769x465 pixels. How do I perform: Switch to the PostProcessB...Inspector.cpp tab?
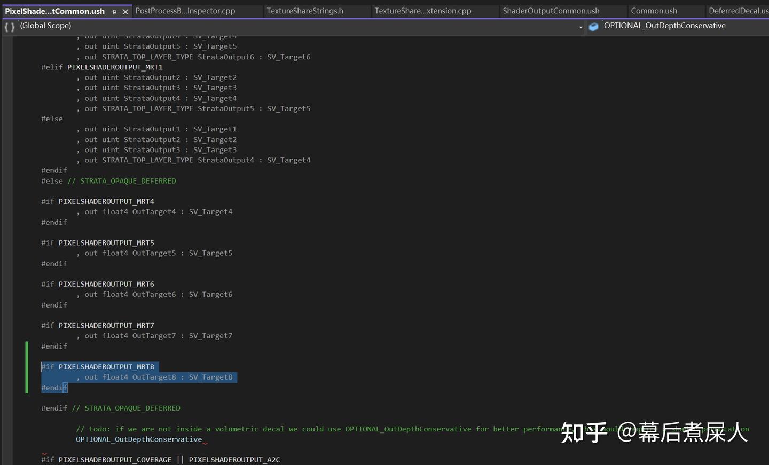185,11
